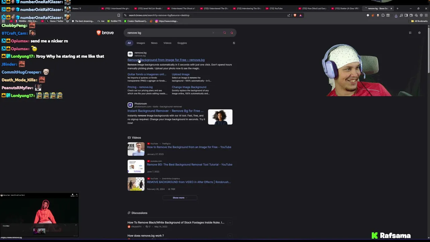Switch to 'Jared McCain Breaks' browser tab
Image resolution: width=430 pixels, height=242 pixels.
click(148, 8)
